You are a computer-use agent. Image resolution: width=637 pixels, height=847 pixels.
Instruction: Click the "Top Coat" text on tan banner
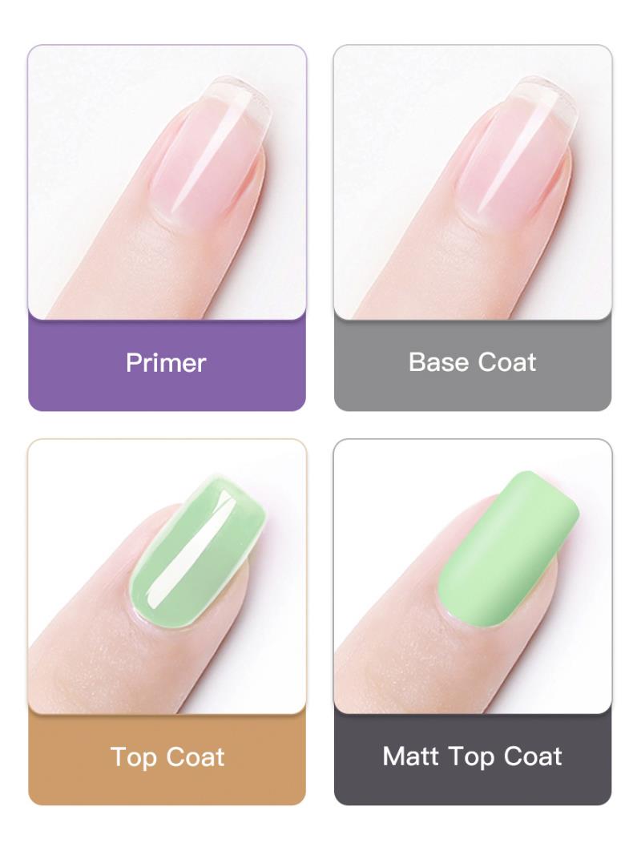[167, 756]
